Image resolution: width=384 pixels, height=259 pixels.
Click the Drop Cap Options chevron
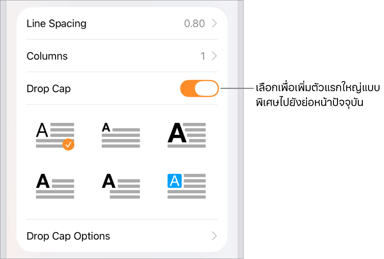click(214, 236)
